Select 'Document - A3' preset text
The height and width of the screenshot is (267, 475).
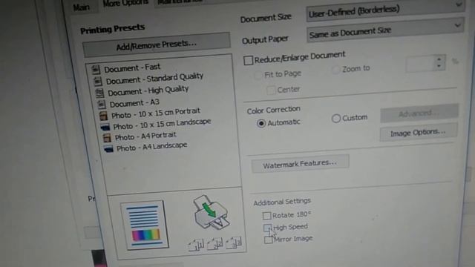click(134, 103)
